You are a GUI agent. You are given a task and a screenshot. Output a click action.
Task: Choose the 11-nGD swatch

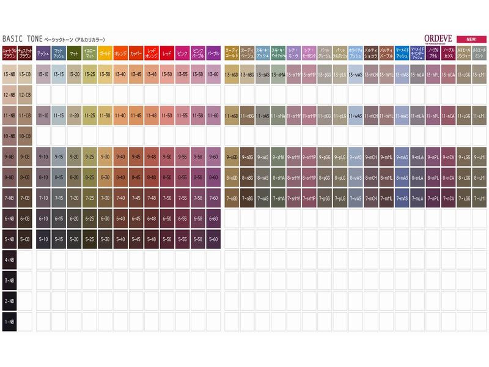[232, 115]
